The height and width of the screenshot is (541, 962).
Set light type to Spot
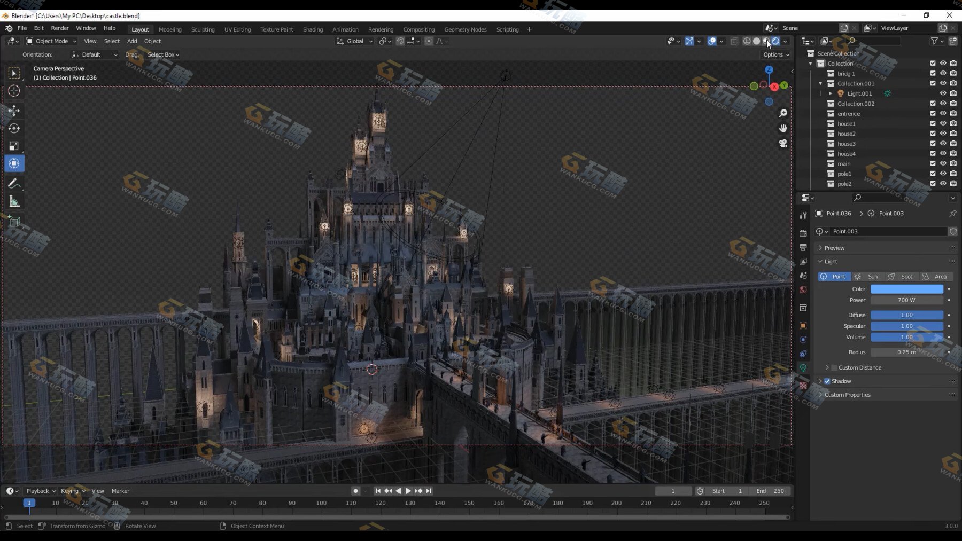902,277
